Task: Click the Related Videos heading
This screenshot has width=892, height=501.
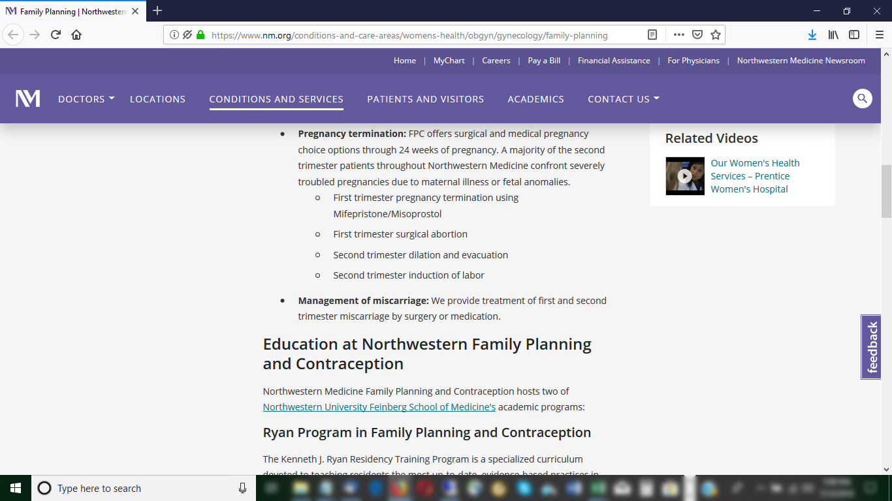Action: point(712,138)
